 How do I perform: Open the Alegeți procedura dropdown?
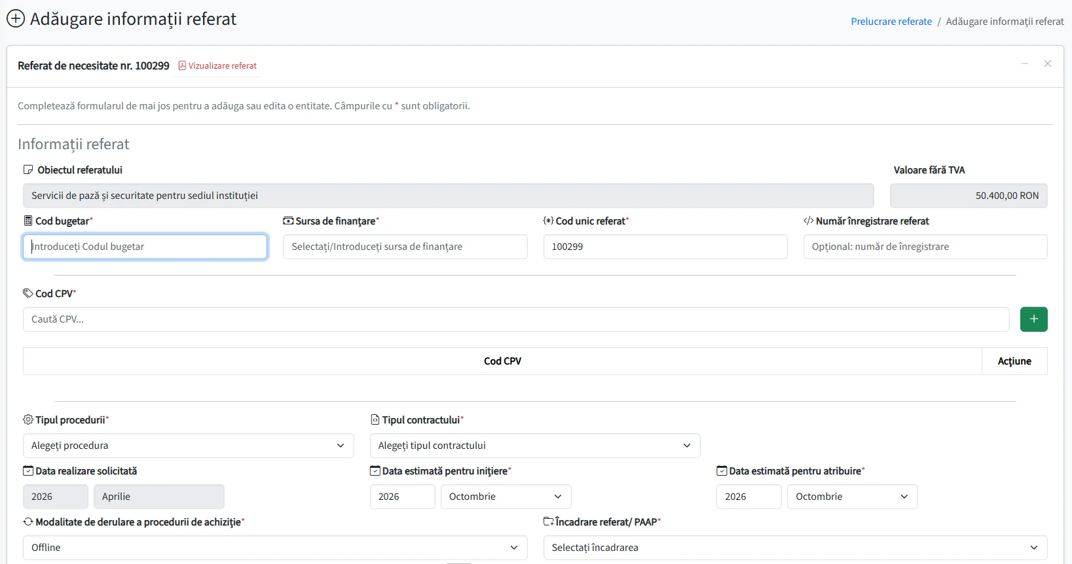tap(189, 446)
